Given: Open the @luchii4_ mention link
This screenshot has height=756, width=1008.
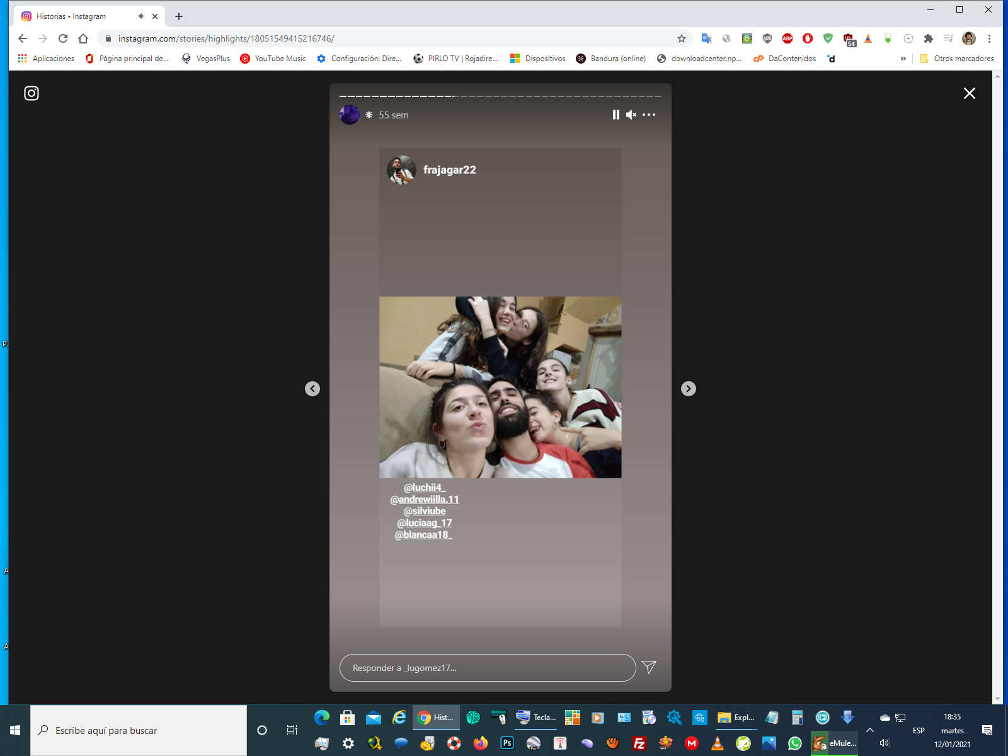Looking at the screenshot, I should tap(425, 488).
